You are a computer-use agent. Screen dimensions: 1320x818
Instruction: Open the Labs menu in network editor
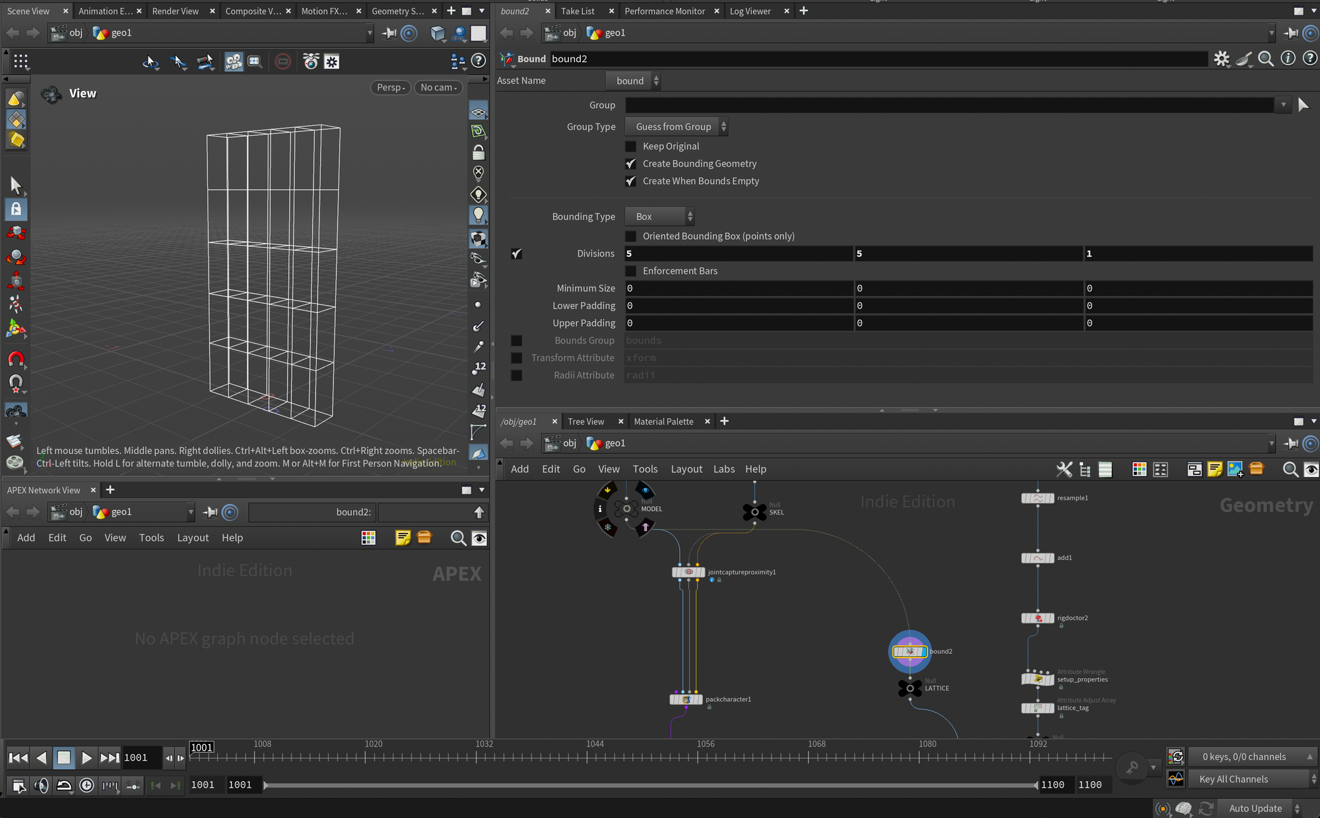tap(723, 469)
